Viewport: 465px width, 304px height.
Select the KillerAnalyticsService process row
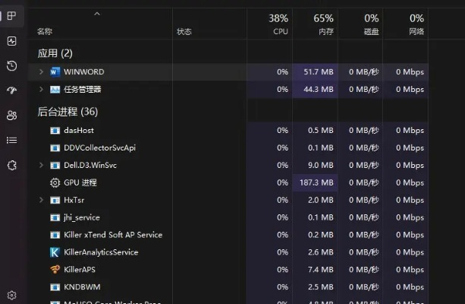pos(100,252)
